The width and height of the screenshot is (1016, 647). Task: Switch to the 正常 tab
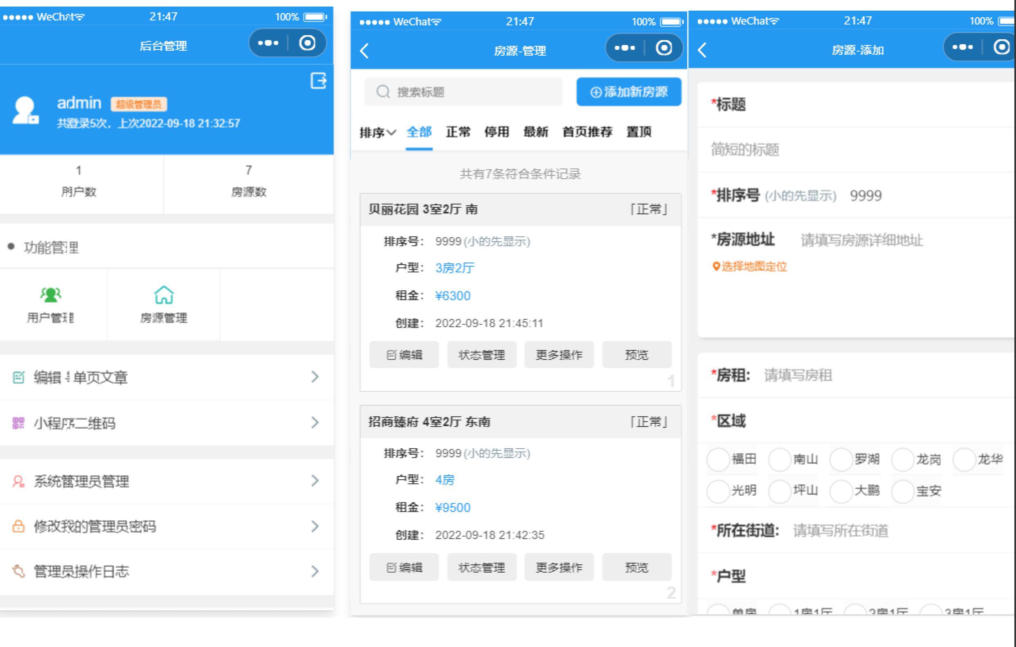pos(458,132)
